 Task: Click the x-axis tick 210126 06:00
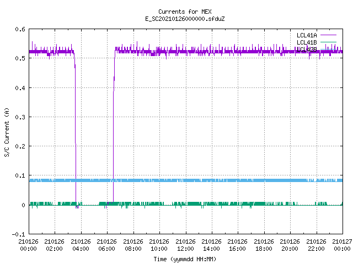[x=107, y=245]
